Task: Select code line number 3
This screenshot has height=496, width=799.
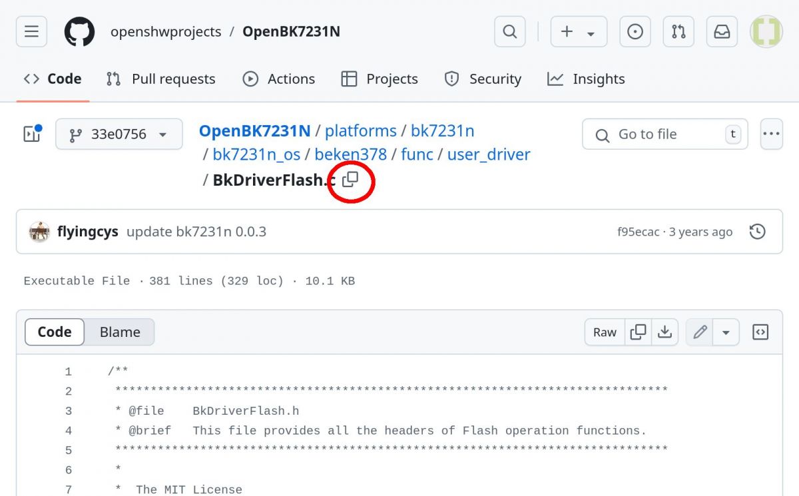Action: 68,411
